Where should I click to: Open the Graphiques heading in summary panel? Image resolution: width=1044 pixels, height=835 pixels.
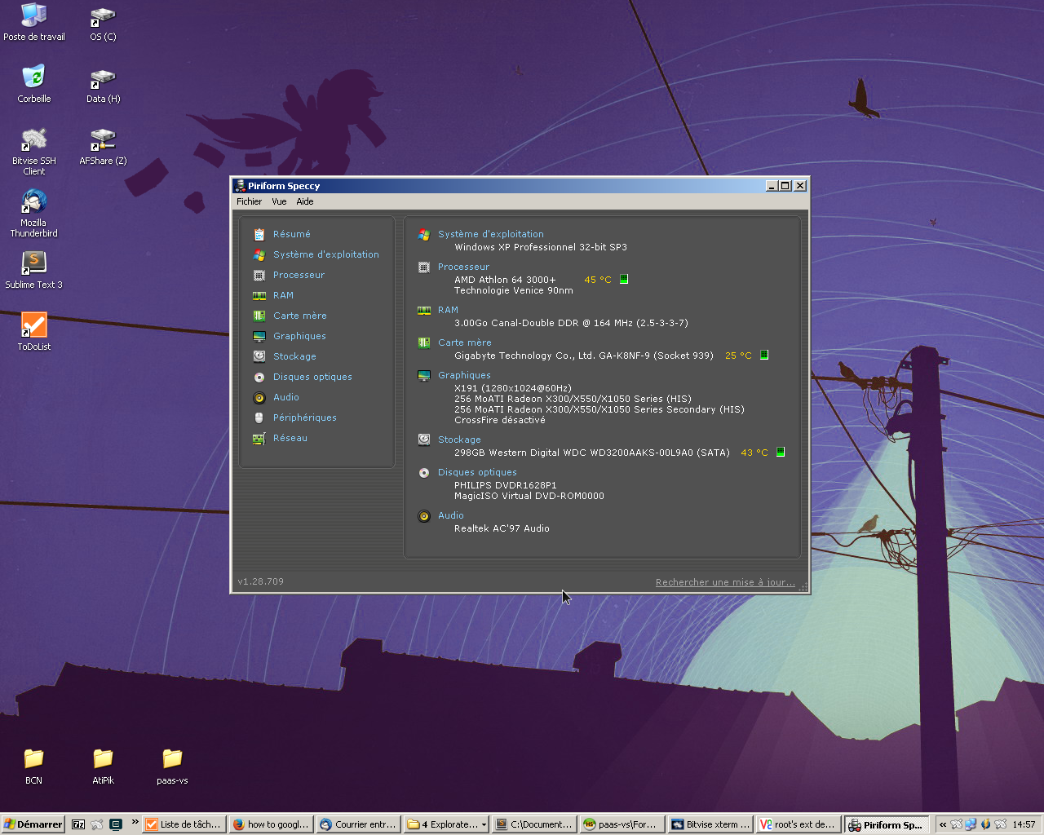tap(464, 375)
